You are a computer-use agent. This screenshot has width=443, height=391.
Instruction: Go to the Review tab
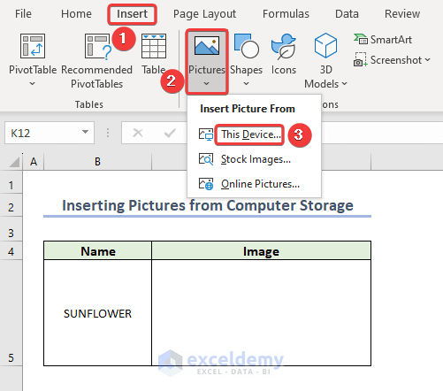click(x=402, y=14)
